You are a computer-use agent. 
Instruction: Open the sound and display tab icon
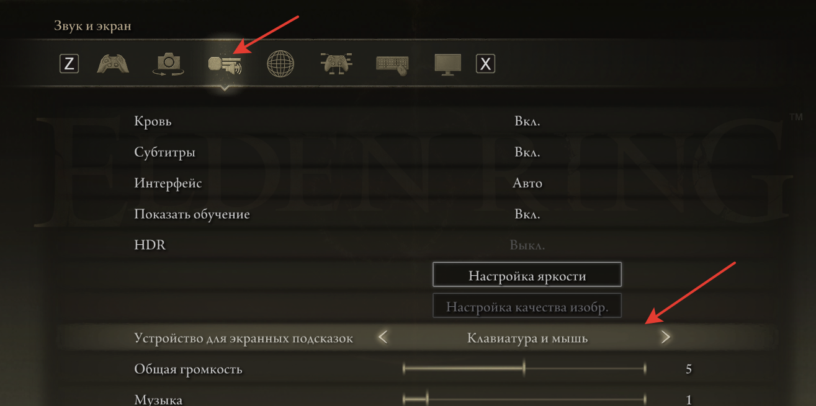225,64
